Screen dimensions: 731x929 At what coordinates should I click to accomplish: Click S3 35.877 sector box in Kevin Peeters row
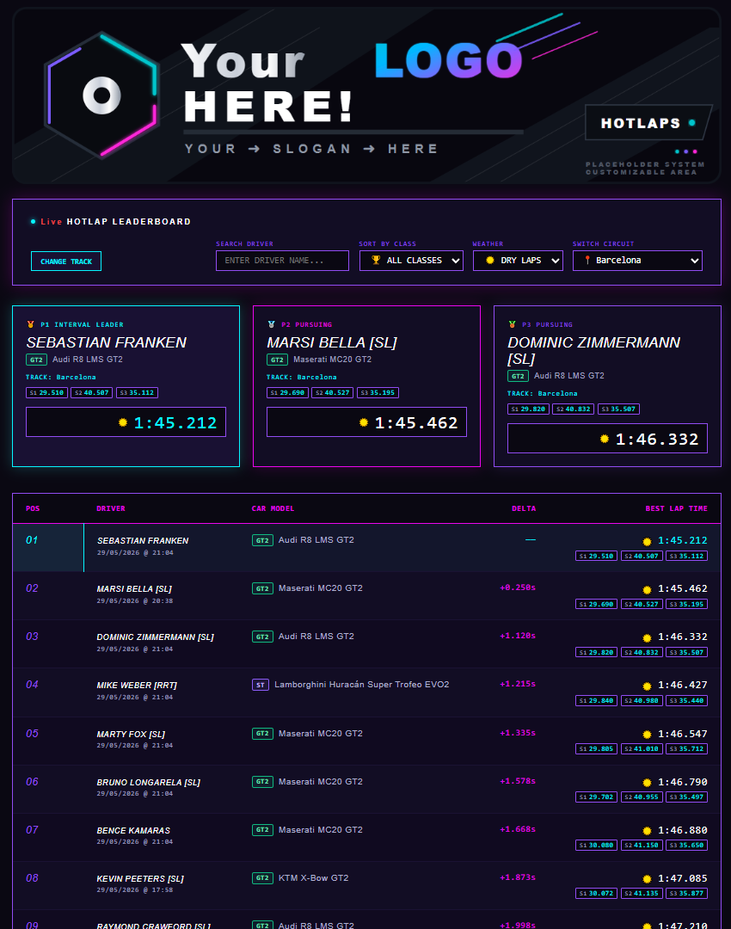(x=686, y=894)
